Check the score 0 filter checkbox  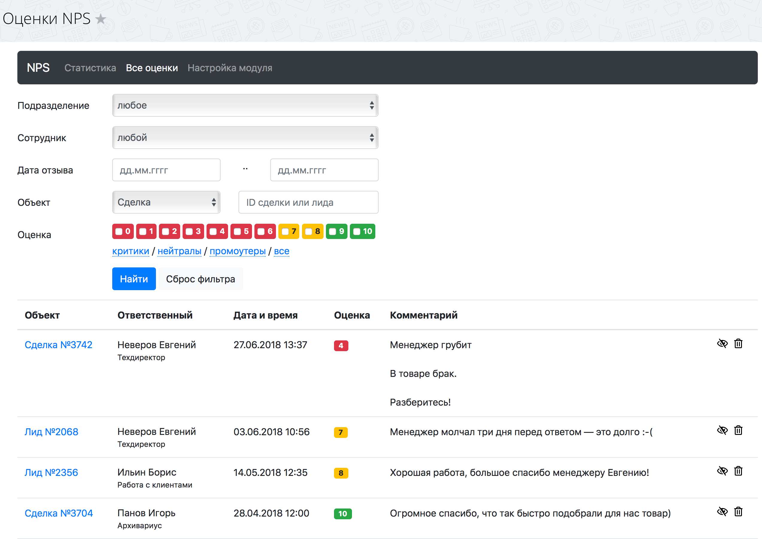(x=119, y=232)
